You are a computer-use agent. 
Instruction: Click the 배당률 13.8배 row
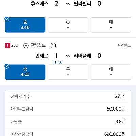68,122
